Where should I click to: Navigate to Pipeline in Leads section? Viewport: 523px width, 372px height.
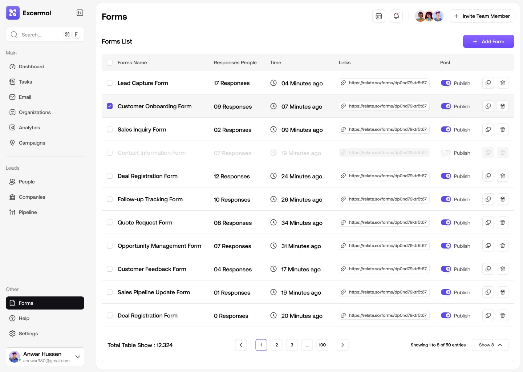coord(28,212)
